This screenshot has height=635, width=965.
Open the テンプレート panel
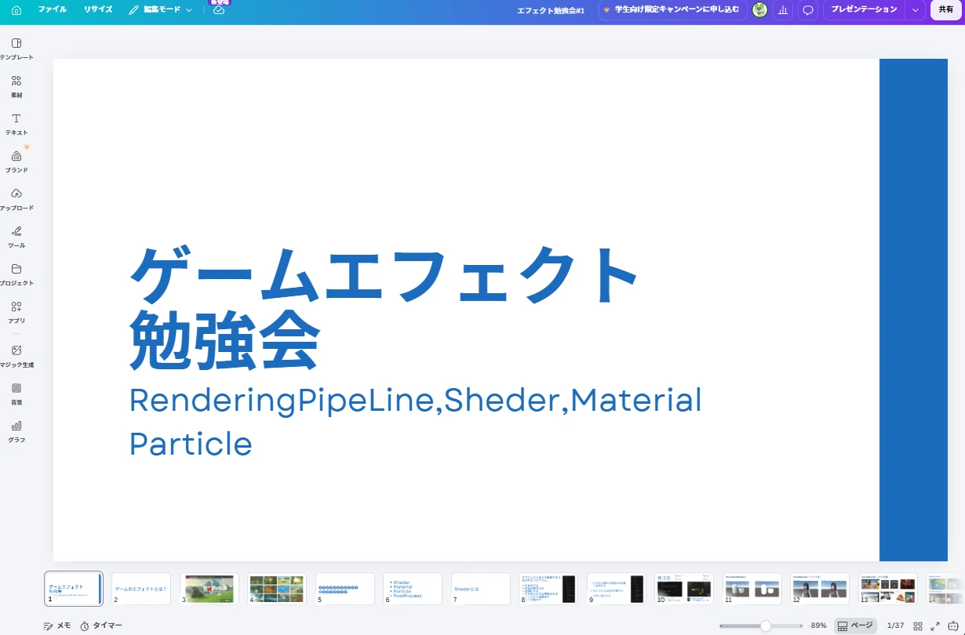[x=16, y=49]
